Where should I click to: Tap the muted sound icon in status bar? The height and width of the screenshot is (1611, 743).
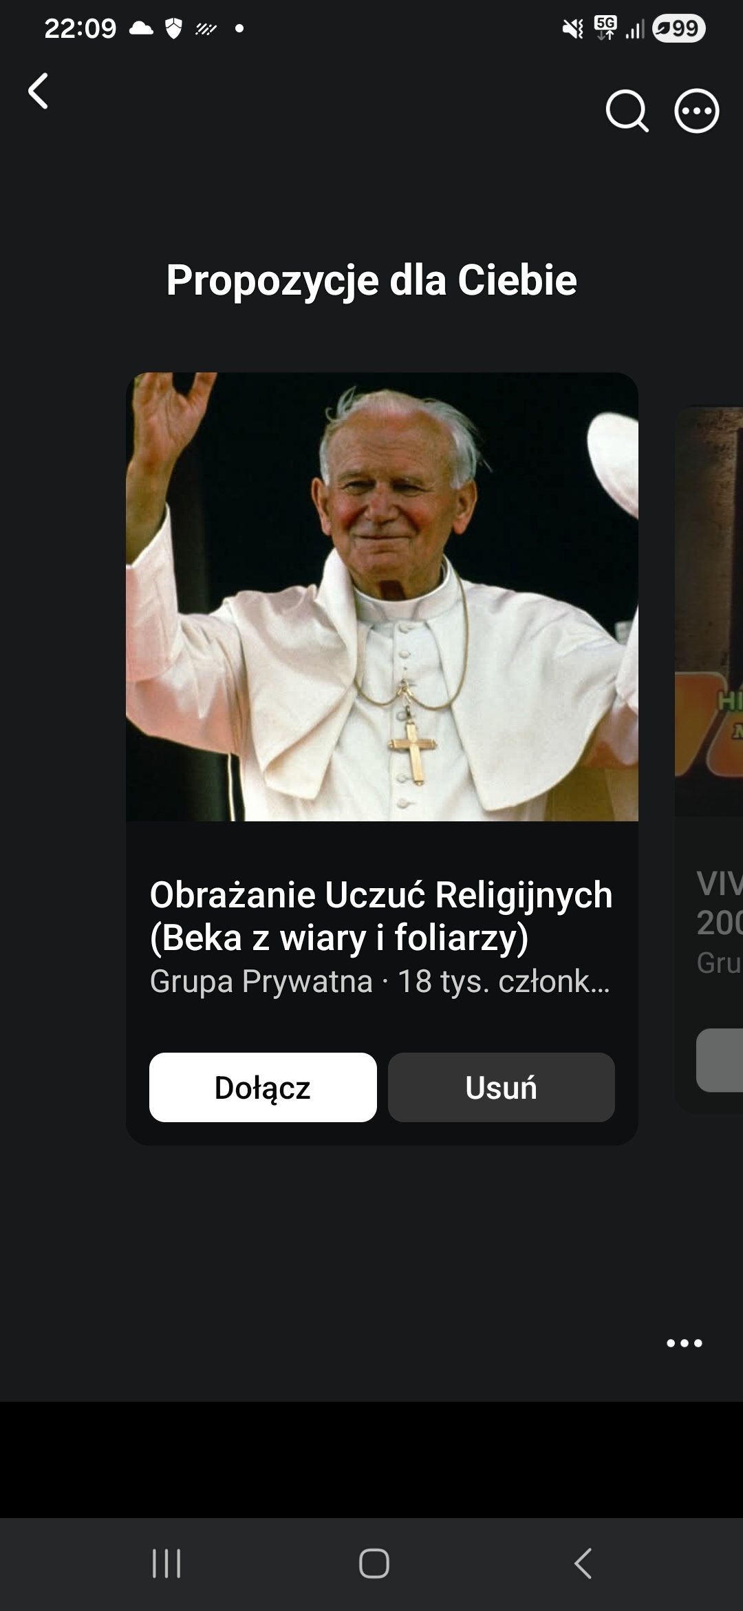tap(572, 28)
